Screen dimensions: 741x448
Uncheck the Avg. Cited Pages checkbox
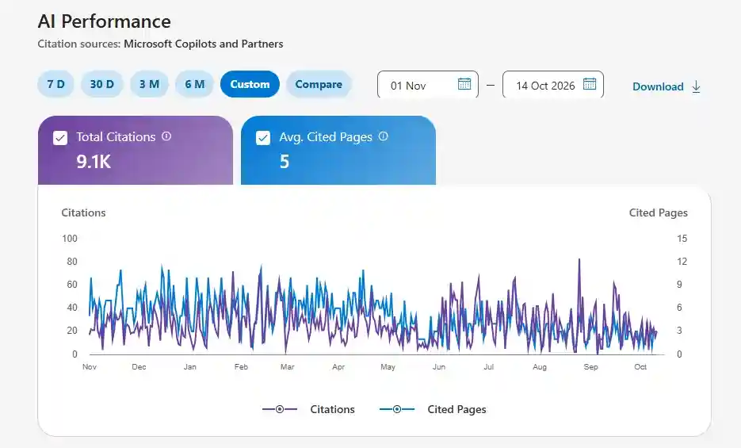pos(263,138)
